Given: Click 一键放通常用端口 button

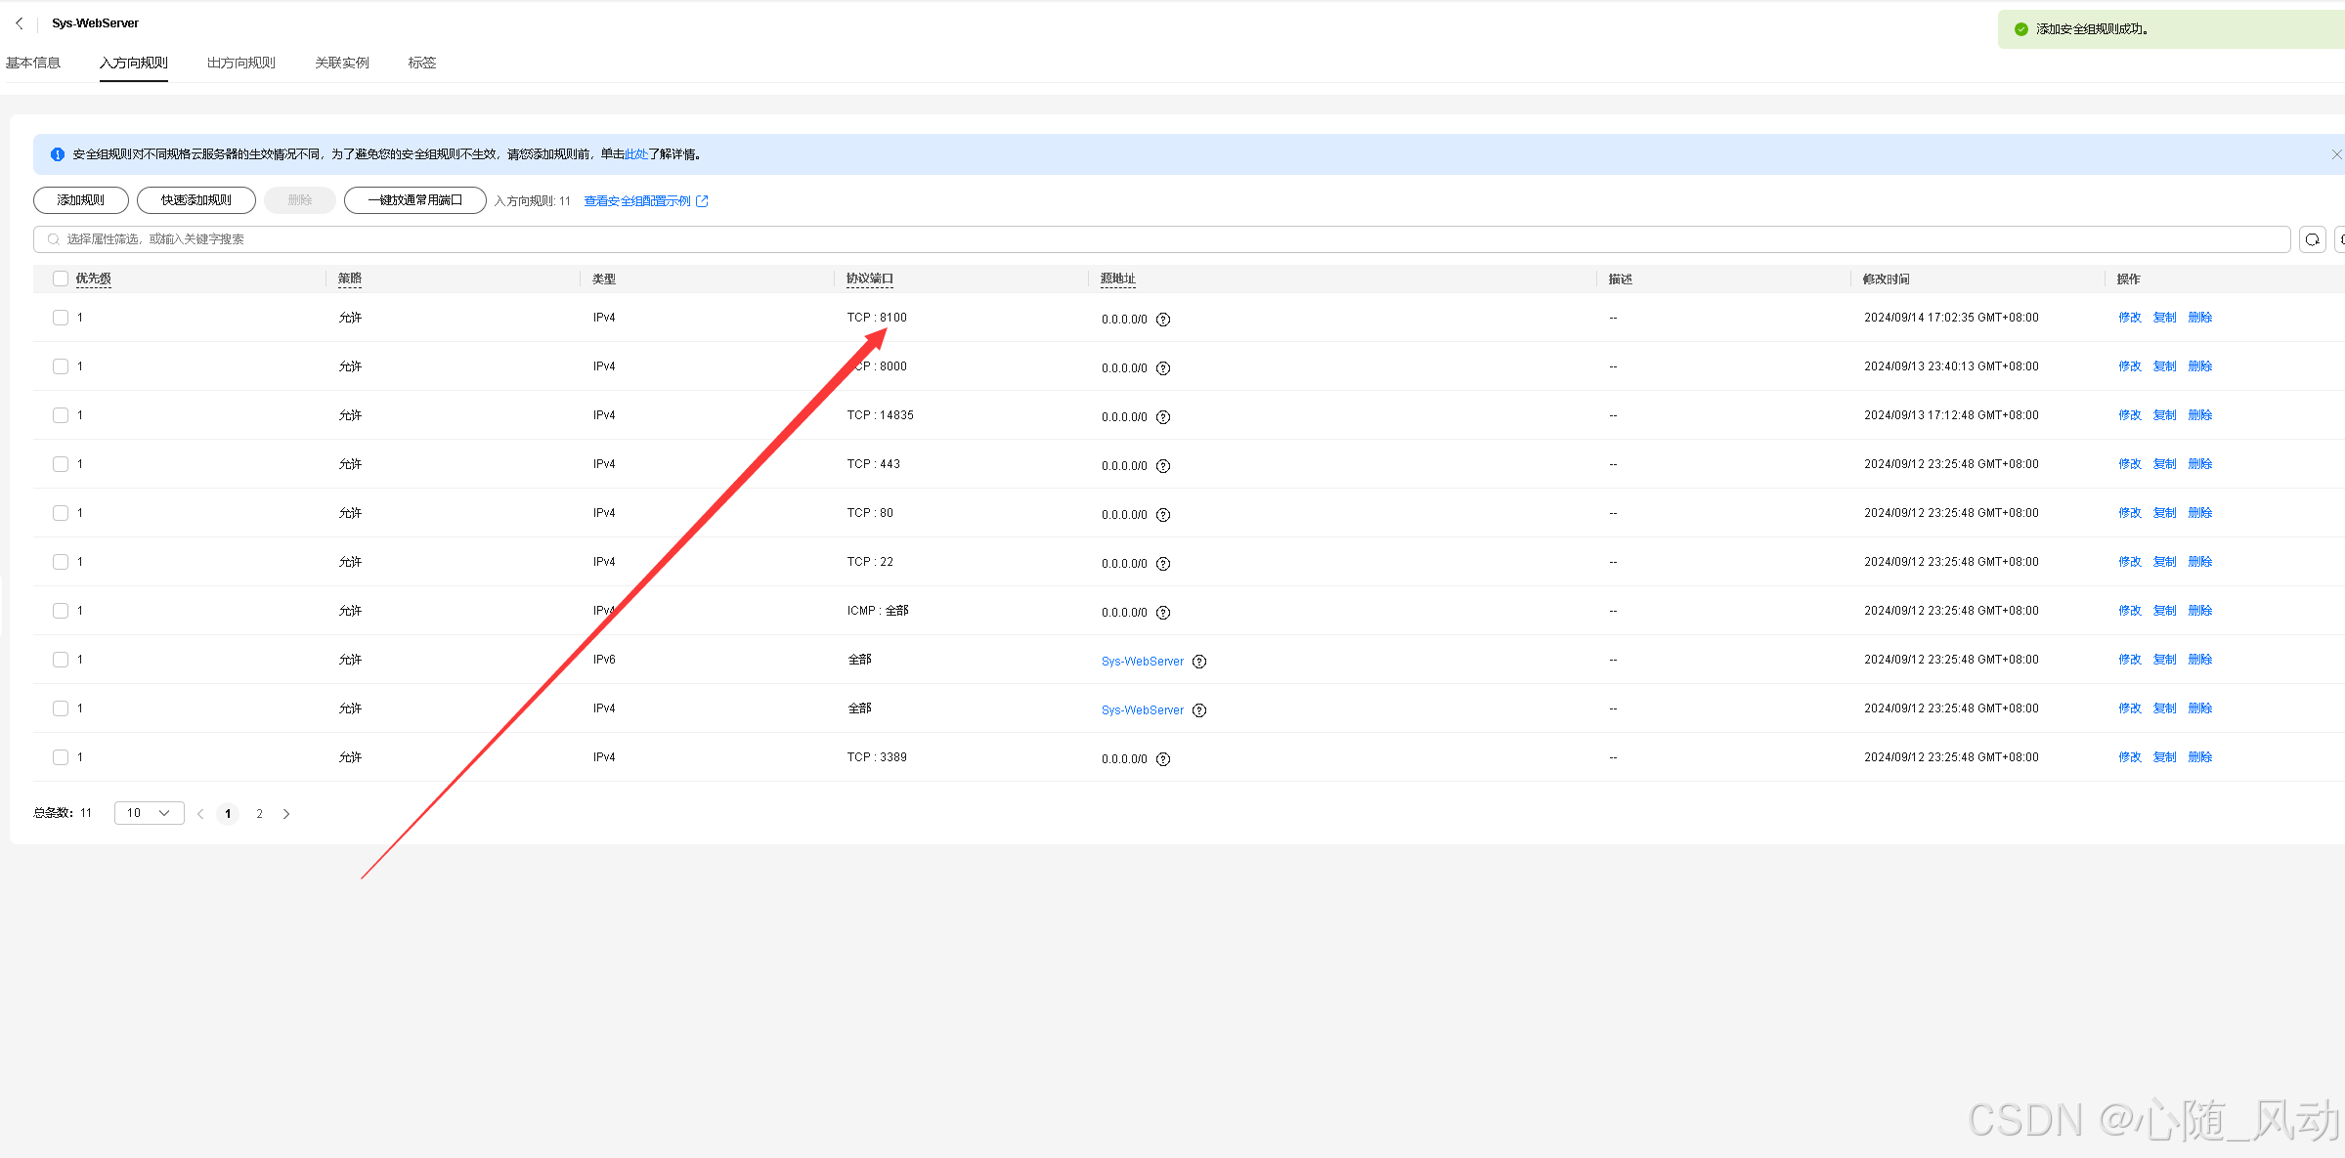Looking at the screenshot, I should click(414, 200).
